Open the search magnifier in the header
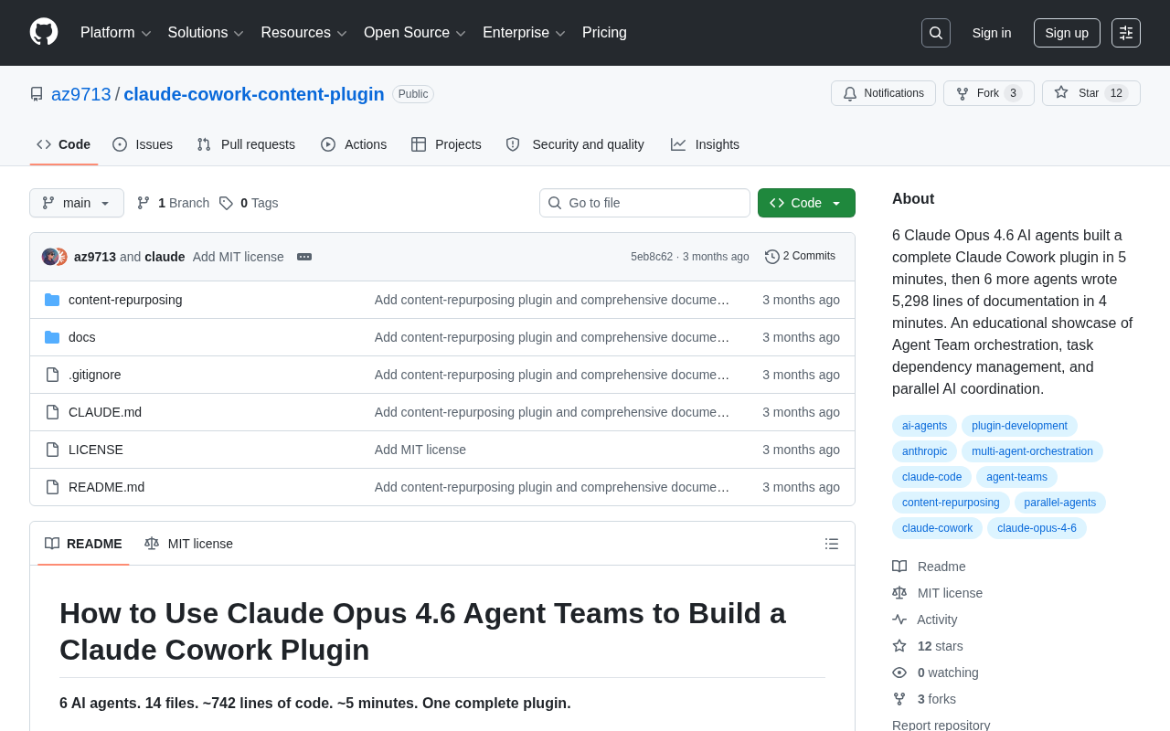 tap(936, 33)
